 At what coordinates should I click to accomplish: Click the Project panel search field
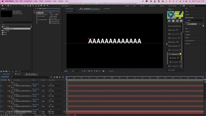pos(16,22)
